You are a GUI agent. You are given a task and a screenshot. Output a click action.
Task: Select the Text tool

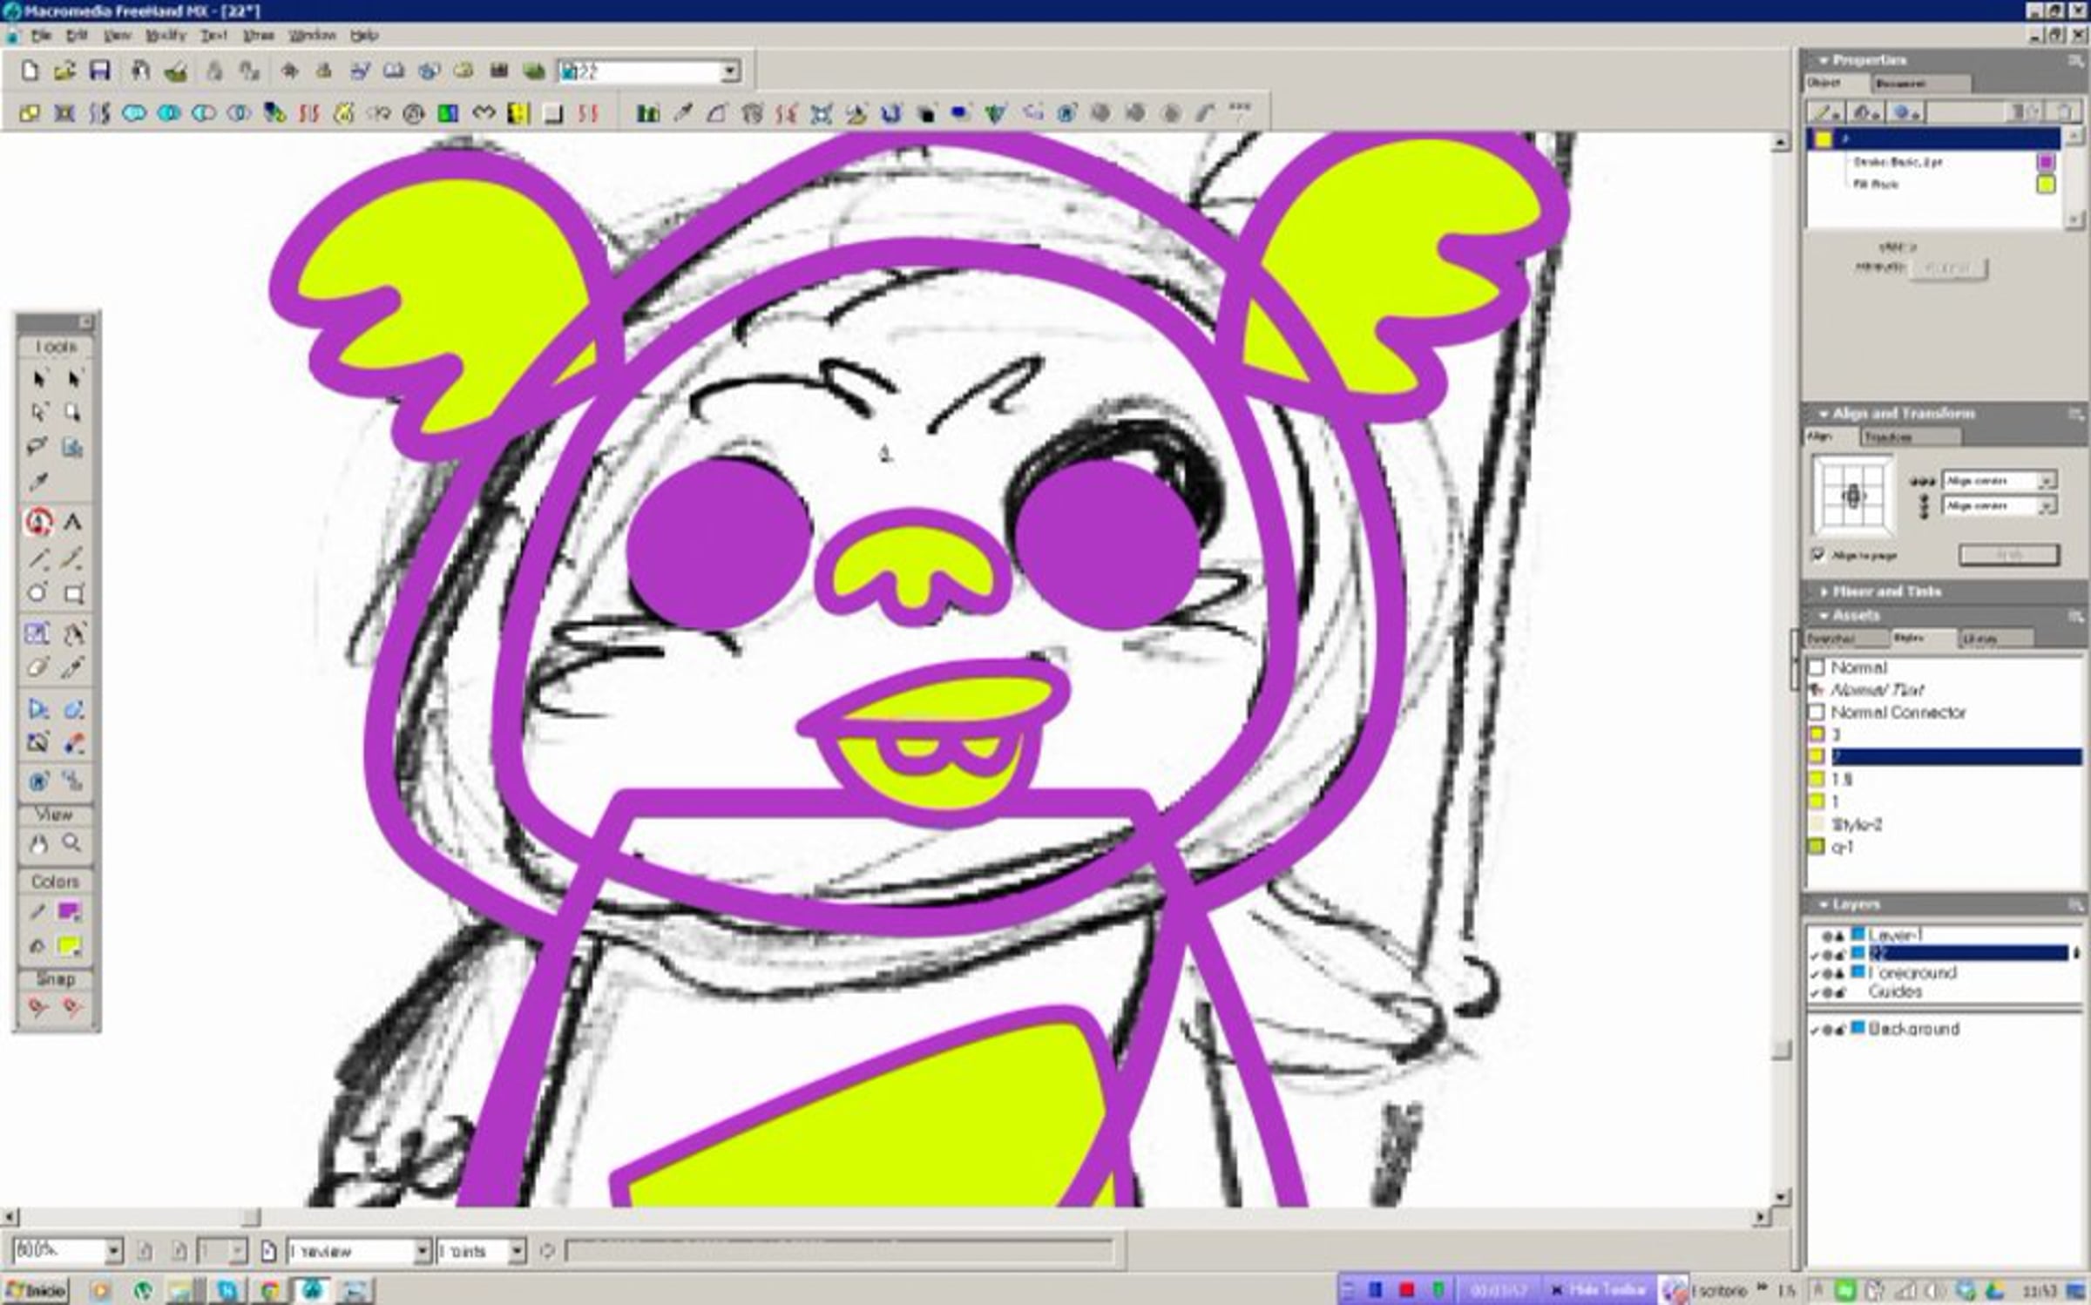point(73,522)
